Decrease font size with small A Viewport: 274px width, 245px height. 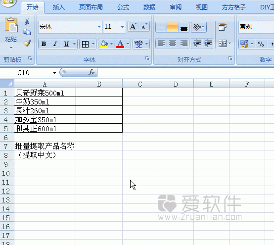click(x=144, y=27)
